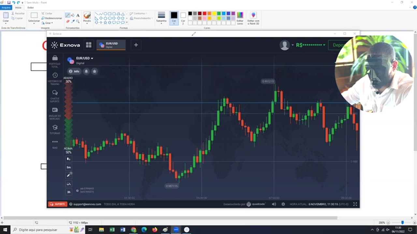Screen dimensions: 417x234
Task: Open Chrome from the taskbar
Action: pyautogui.click(x=133, y=230)
